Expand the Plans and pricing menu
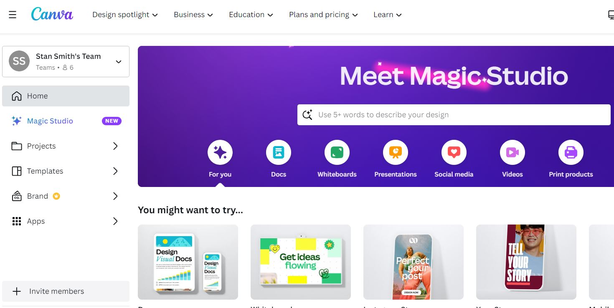The width and height of the screenshot is (614, 308). click(323, 15)
